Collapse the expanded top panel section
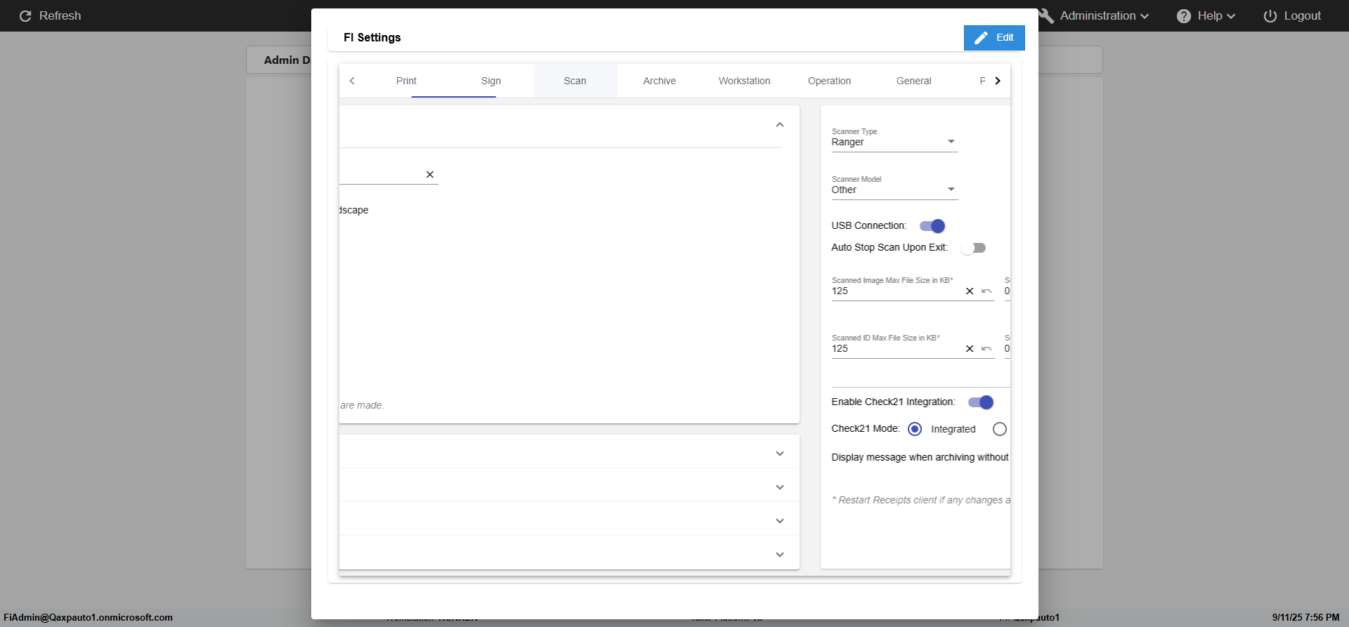This screenshot has height=627, width=1349. pos(779,125)
